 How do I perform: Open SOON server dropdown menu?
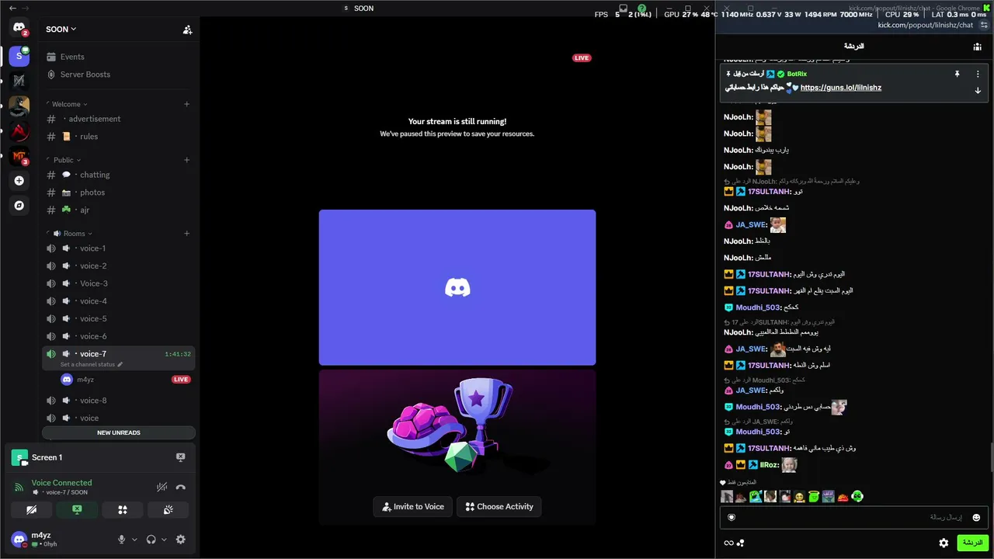click(x=61, y=30)
